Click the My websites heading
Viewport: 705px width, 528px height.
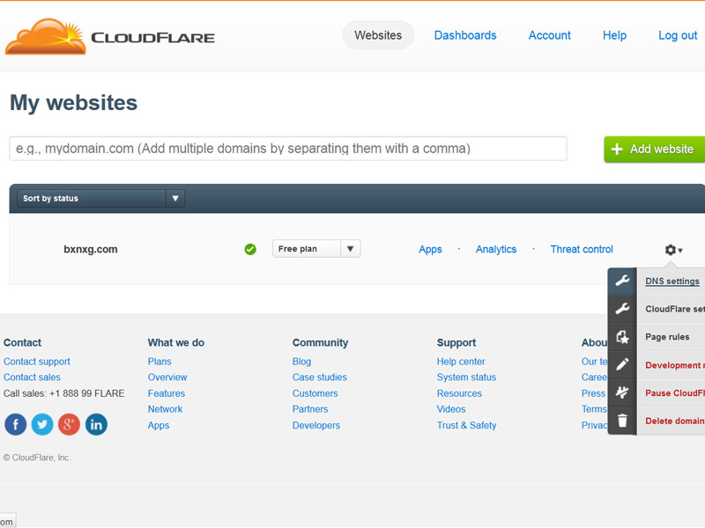(x=74, y=103)
